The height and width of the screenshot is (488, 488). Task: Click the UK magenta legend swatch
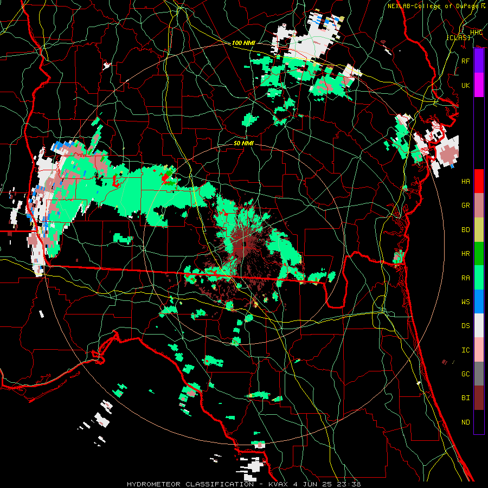point(479,85)
